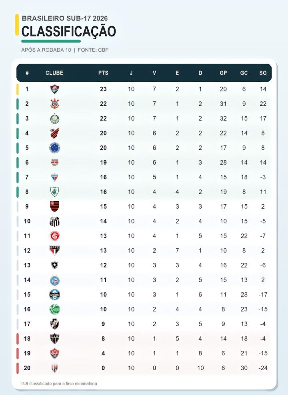The image size is (288, 395).
Task: Click the Fluminense crest in row 1
Action: [x=54, y=89]
